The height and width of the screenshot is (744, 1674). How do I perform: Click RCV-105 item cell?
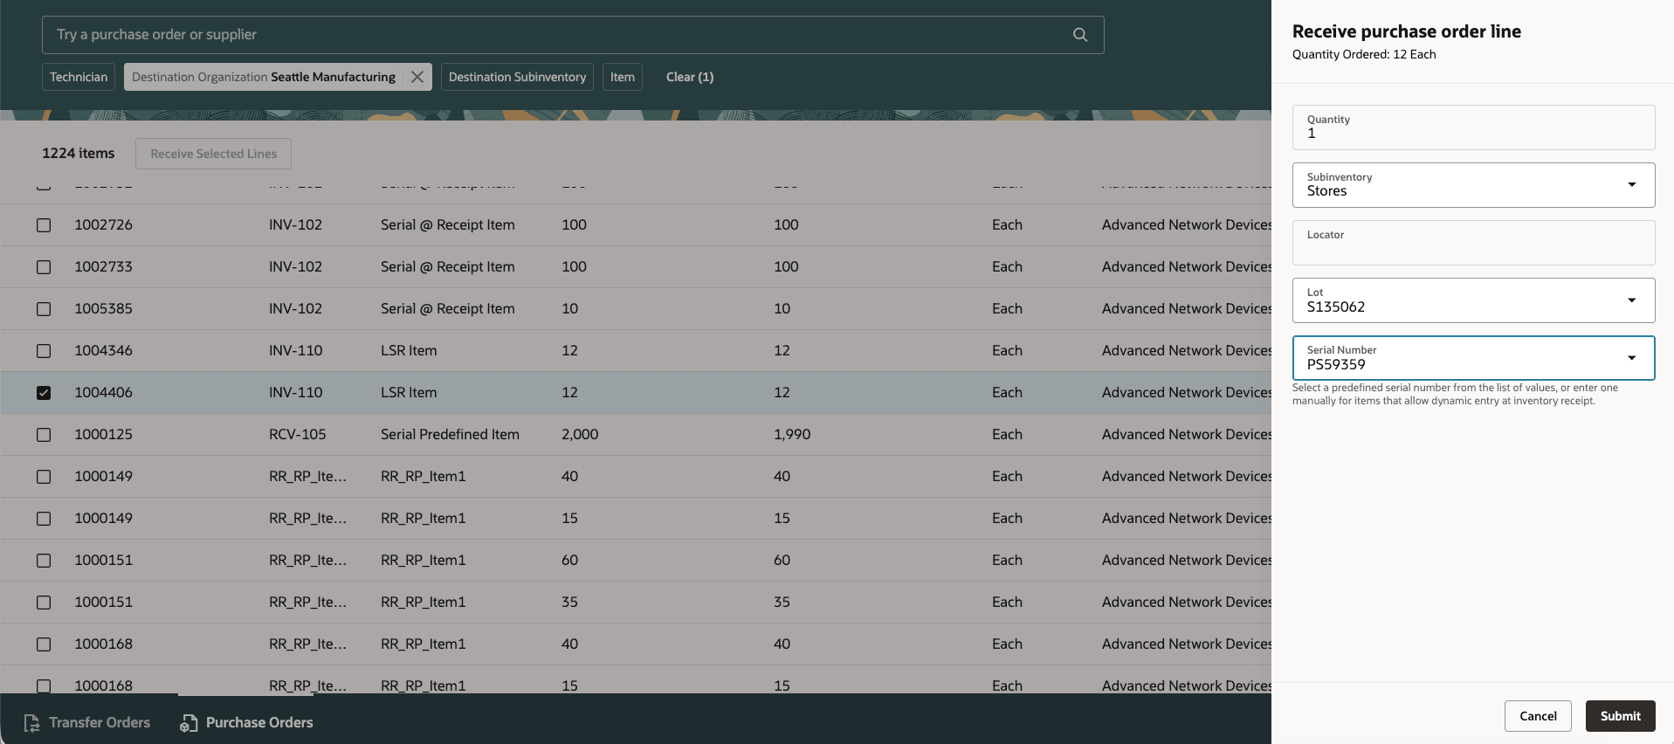[x=297, y=434]
